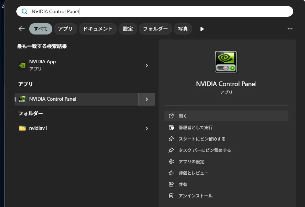305x207 pixels.
Task: Select タスク バーにピン留めする
Action: tap(205, 150)
